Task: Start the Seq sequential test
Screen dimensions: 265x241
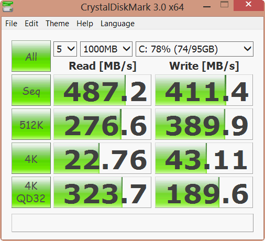Action: [x=31, y=90]
